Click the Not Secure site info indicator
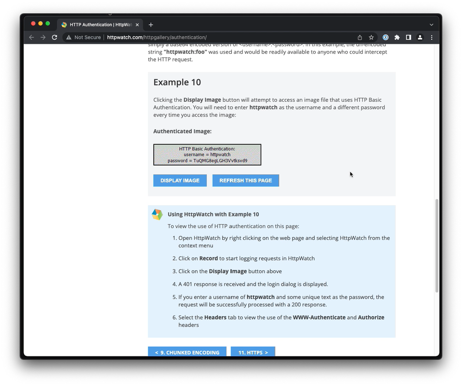Viewport: 462px width, 386px height. pyautogui.click(x=83, y=37)
